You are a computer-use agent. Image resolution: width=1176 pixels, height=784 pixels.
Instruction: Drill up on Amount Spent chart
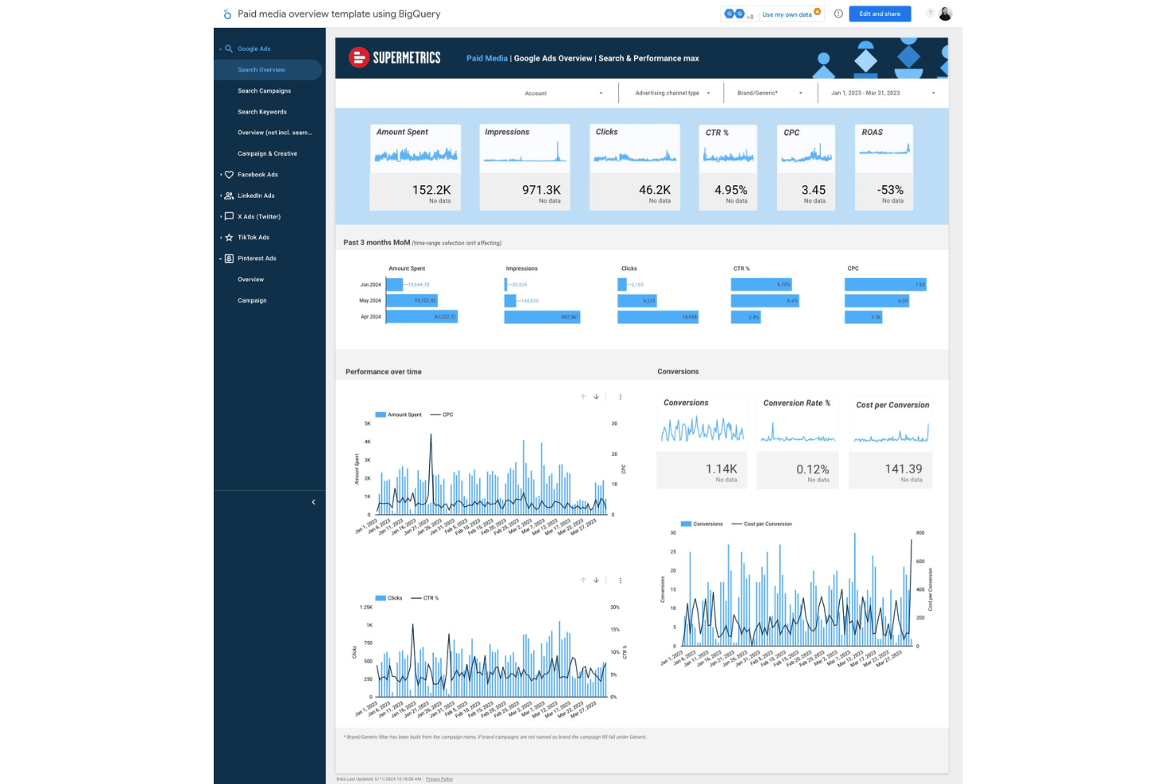583,396
